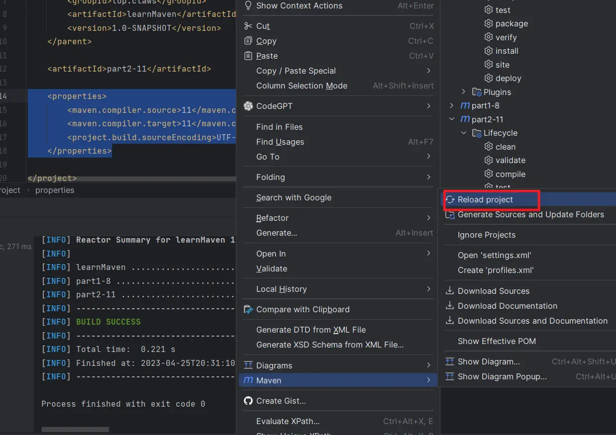Click the Show Context Actions bulb icon

248,6
